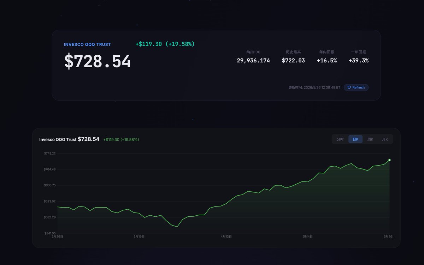Click the 纳指100 label
Viewport: 424px width, 265px height.
click(253, 52)
